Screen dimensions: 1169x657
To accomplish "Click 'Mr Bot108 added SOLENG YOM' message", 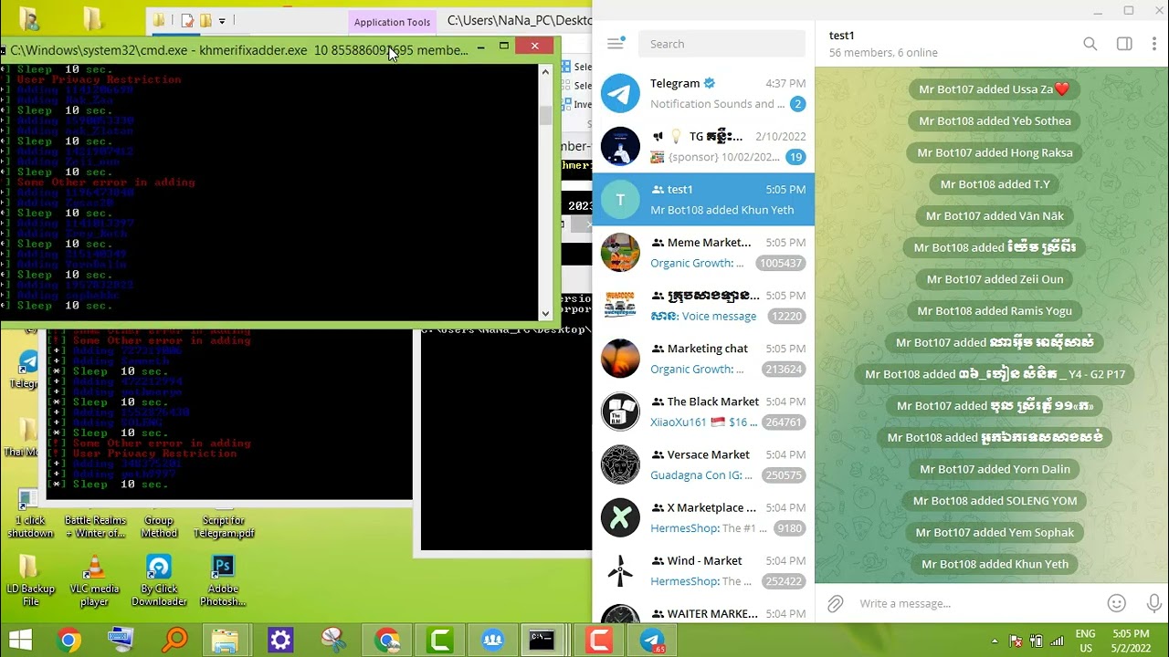I will (x=995, y=501).
